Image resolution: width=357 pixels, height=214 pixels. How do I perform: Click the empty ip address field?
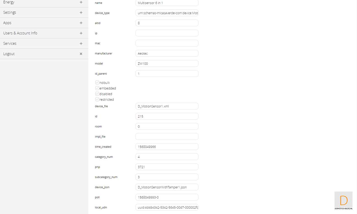[167, 33]
